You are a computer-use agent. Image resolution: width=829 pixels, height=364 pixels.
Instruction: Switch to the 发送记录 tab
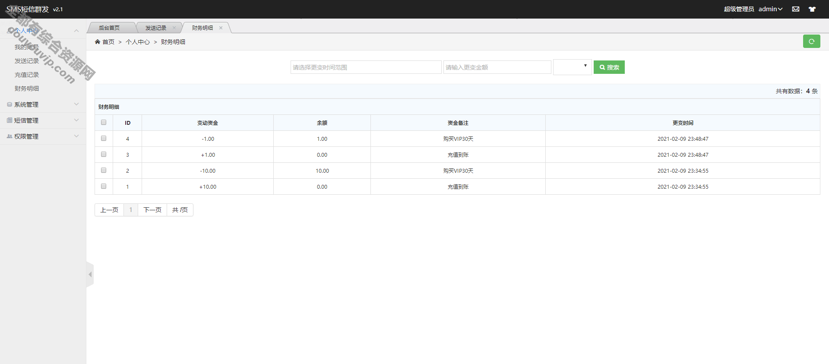click(x=156, y=28)
